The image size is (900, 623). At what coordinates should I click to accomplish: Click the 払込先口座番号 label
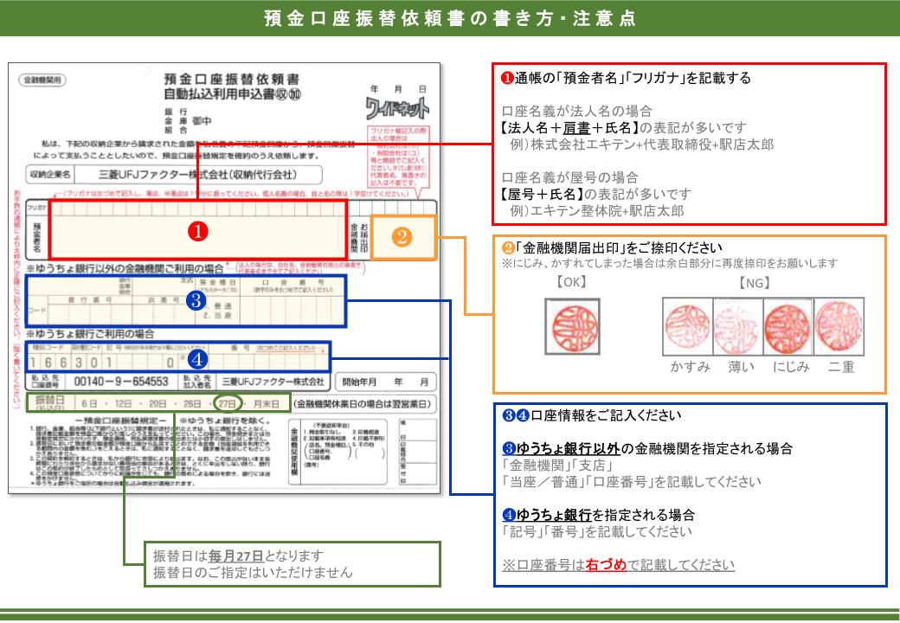pos(44,382)
